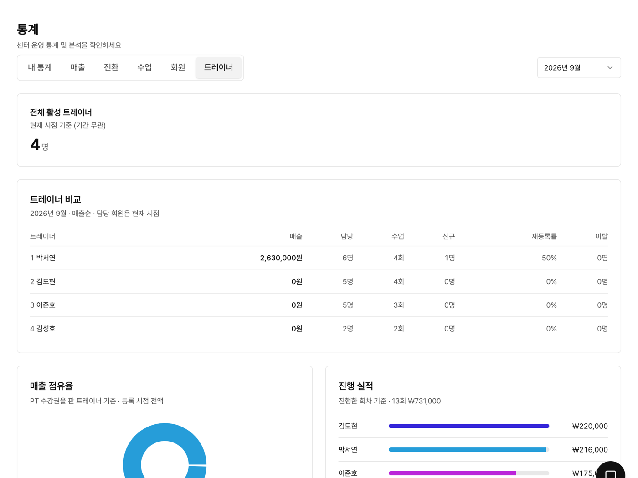
Task: Open the 2026년 9월 month dropdown
Action: click(x=579, y=68)
